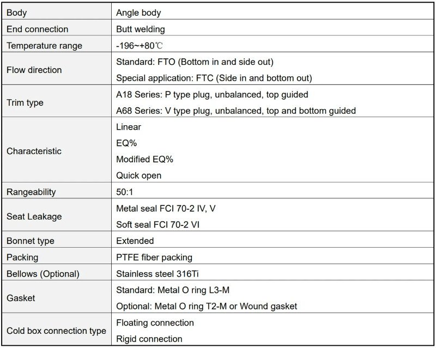
Task: Select the A18 Series trim type line
Action: click(x=212, y=94)
